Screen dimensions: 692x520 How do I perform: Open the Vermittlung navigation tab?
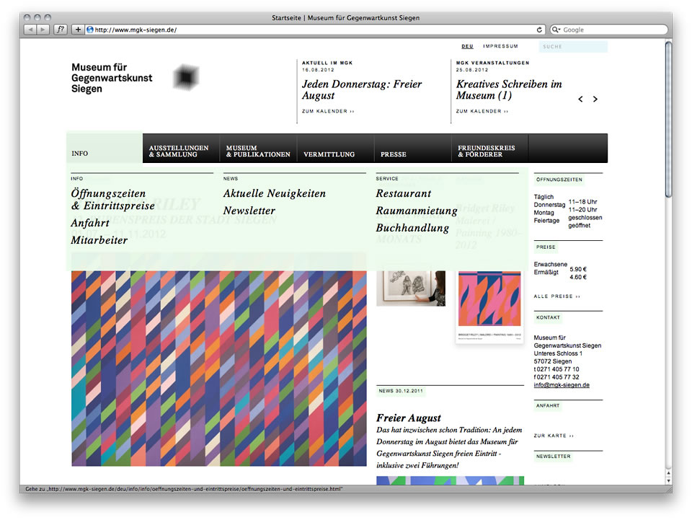[335, 149]
